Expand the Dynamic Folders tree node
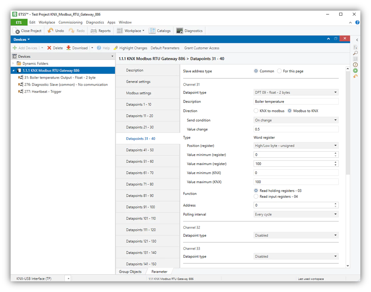Image resolution: width=371 pixels, height=292 pixels. [13, 64]
